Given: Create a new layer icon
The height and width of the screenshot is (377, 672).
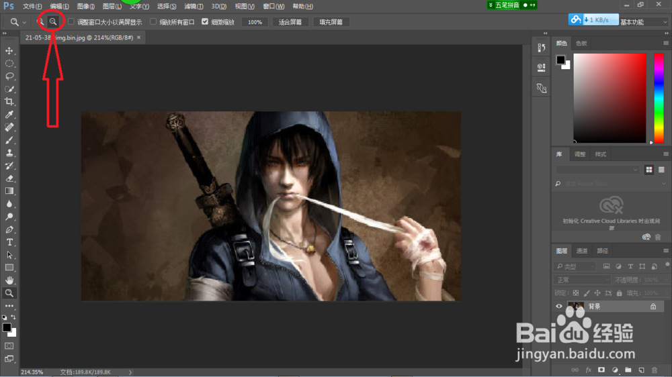Looking at the screenshot, I should coord(641,370).
